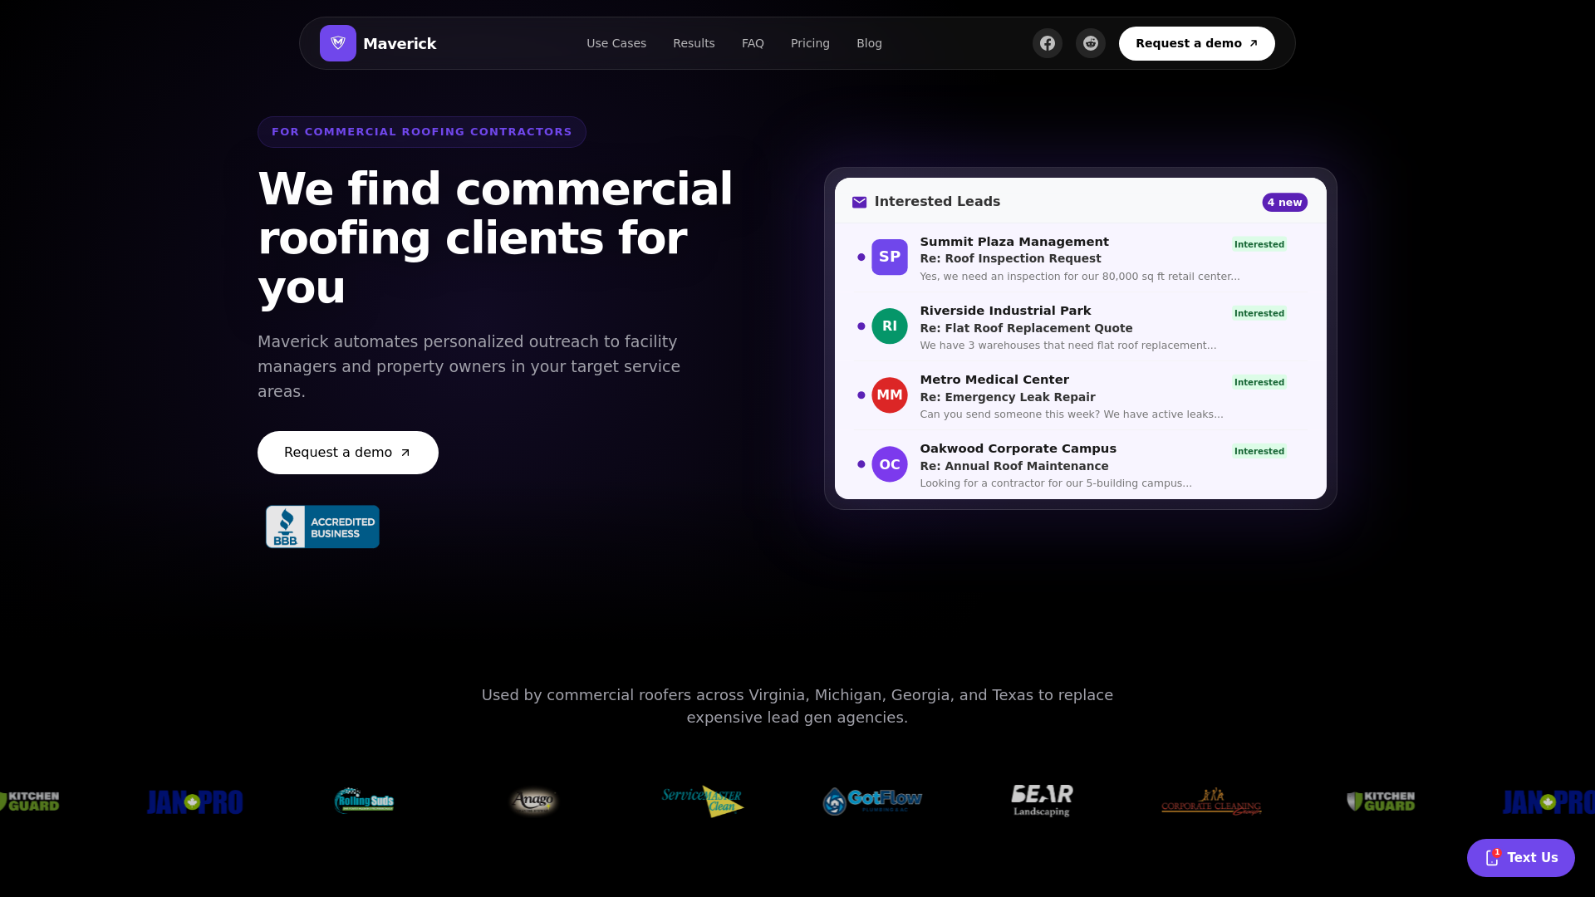The height and width of the screenshot is (897, 1595).
Task: Click Interested tag on Riverside Industrial row
Action: [x=1259, y=313]
